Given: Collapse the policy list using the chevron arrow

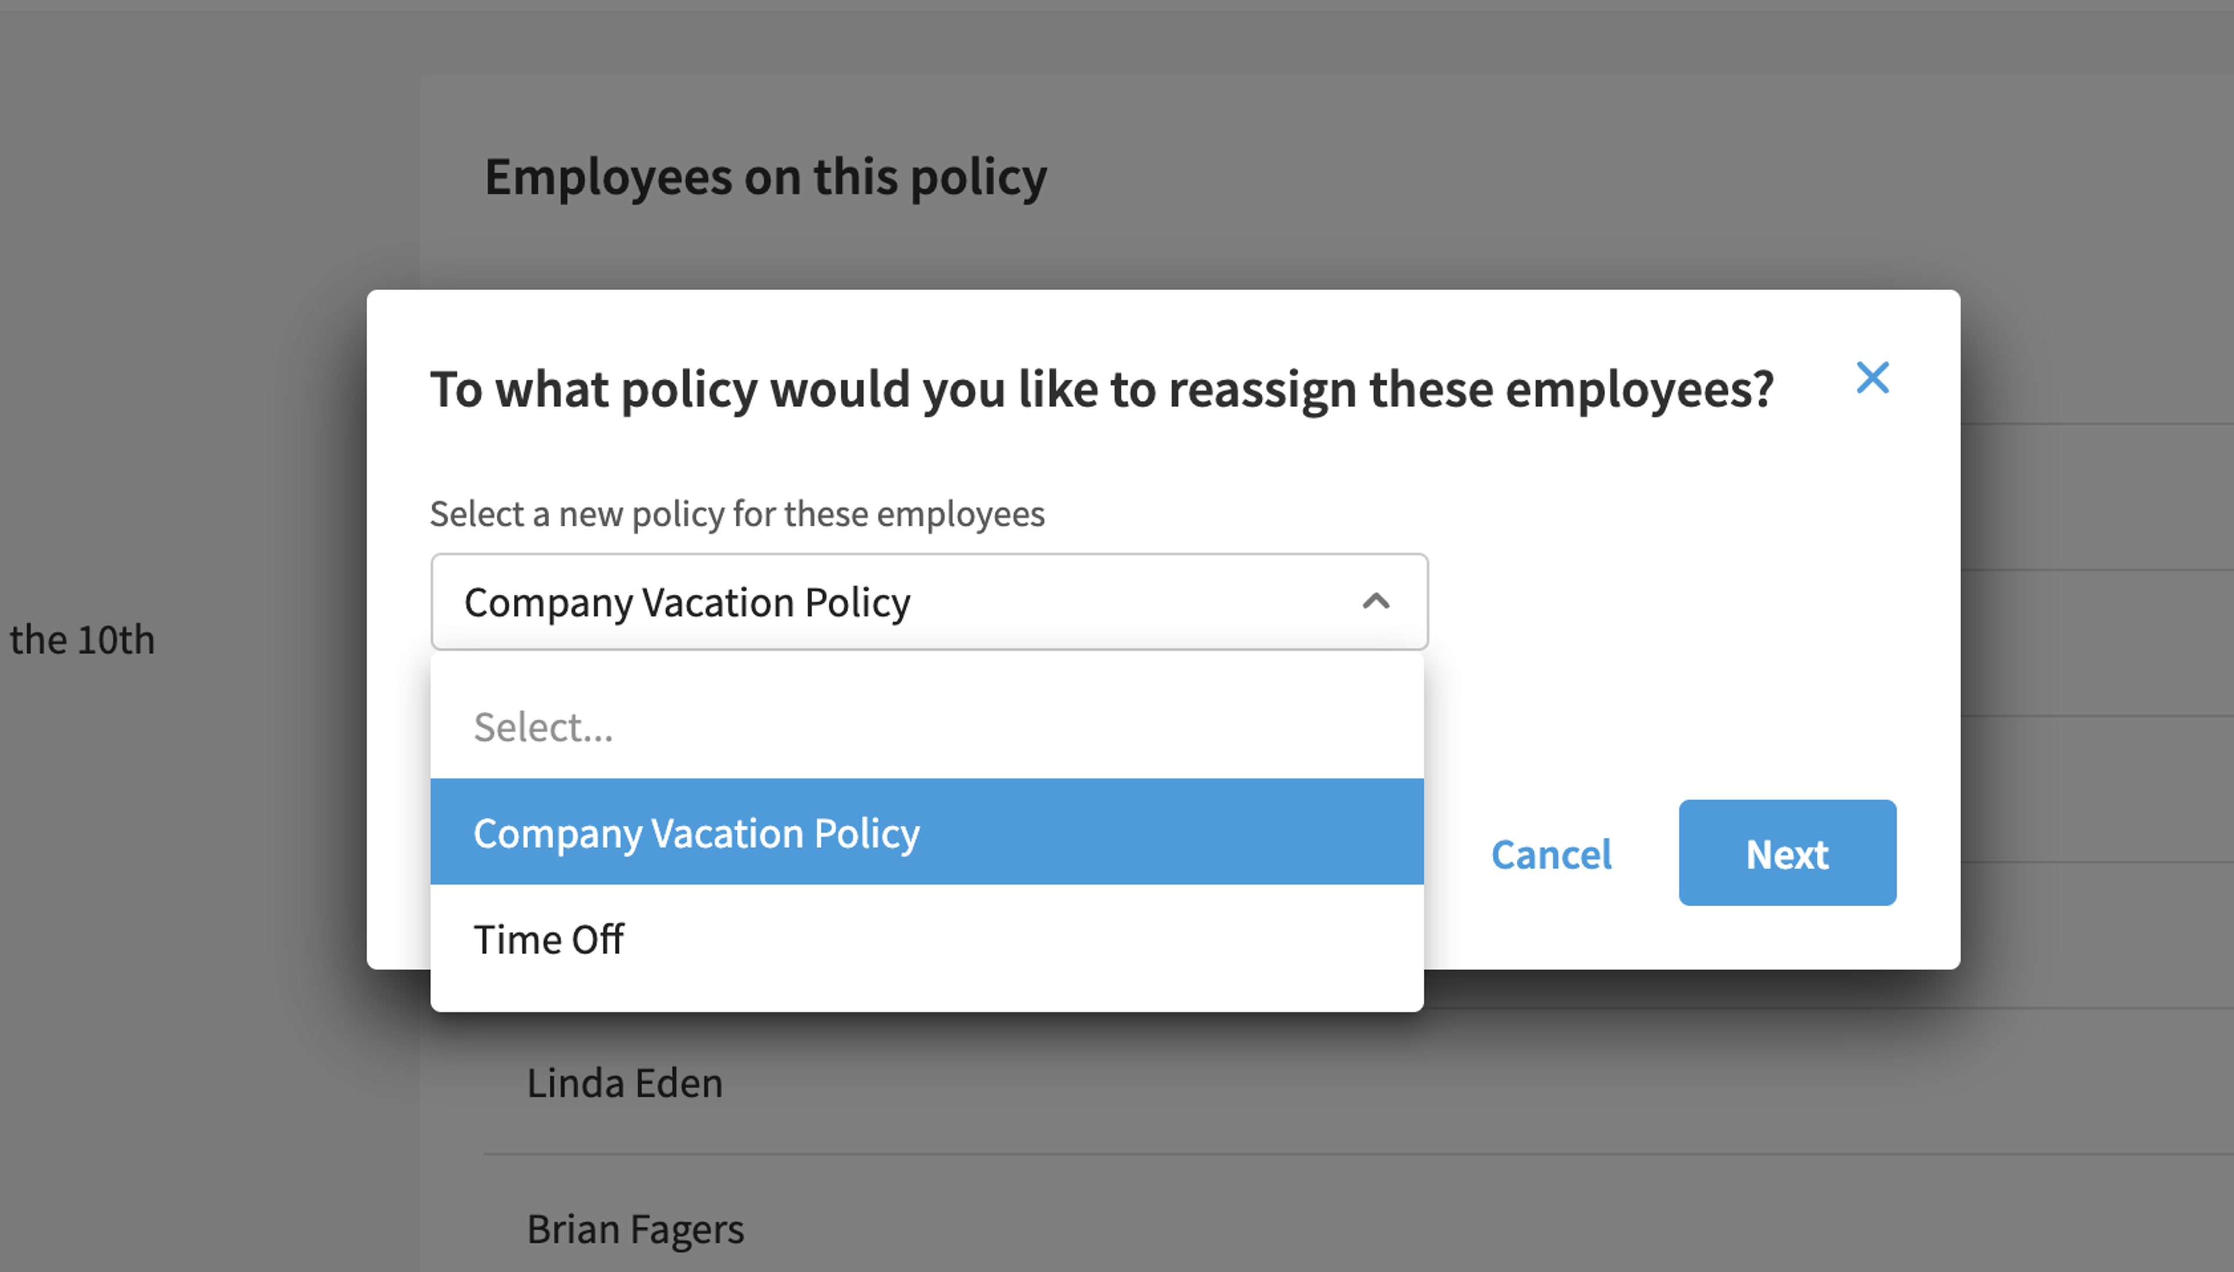Looking at the screenshot, I should pyautogui.click(x=1376, y=601).
